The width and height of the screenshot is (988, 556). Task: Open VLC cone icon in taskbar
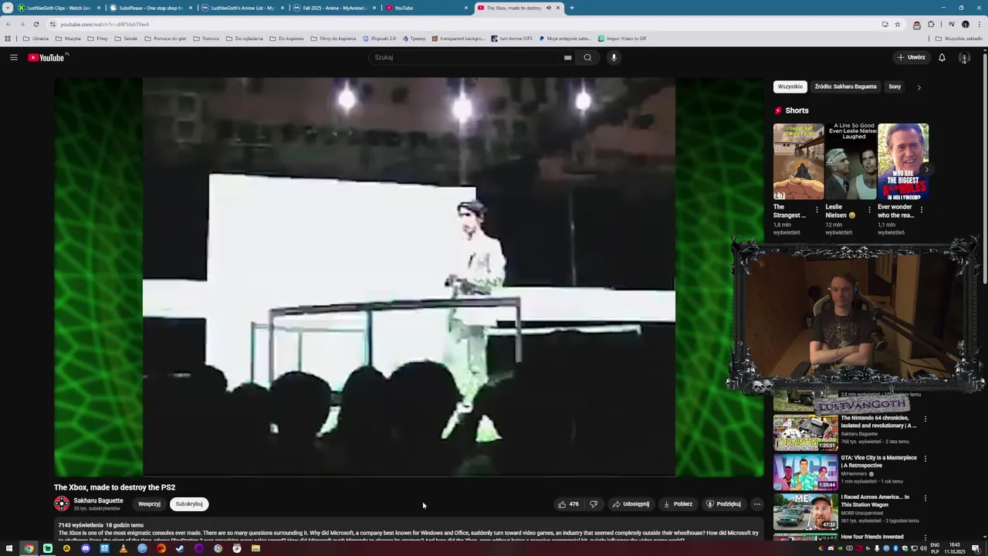pyautogui.click(x=123, y=548)
